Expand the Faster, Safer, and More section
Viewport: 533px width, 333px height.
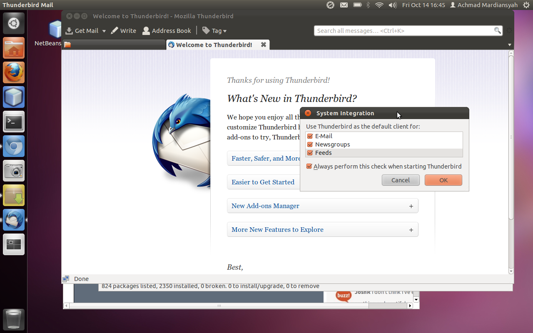coord(264,159)
